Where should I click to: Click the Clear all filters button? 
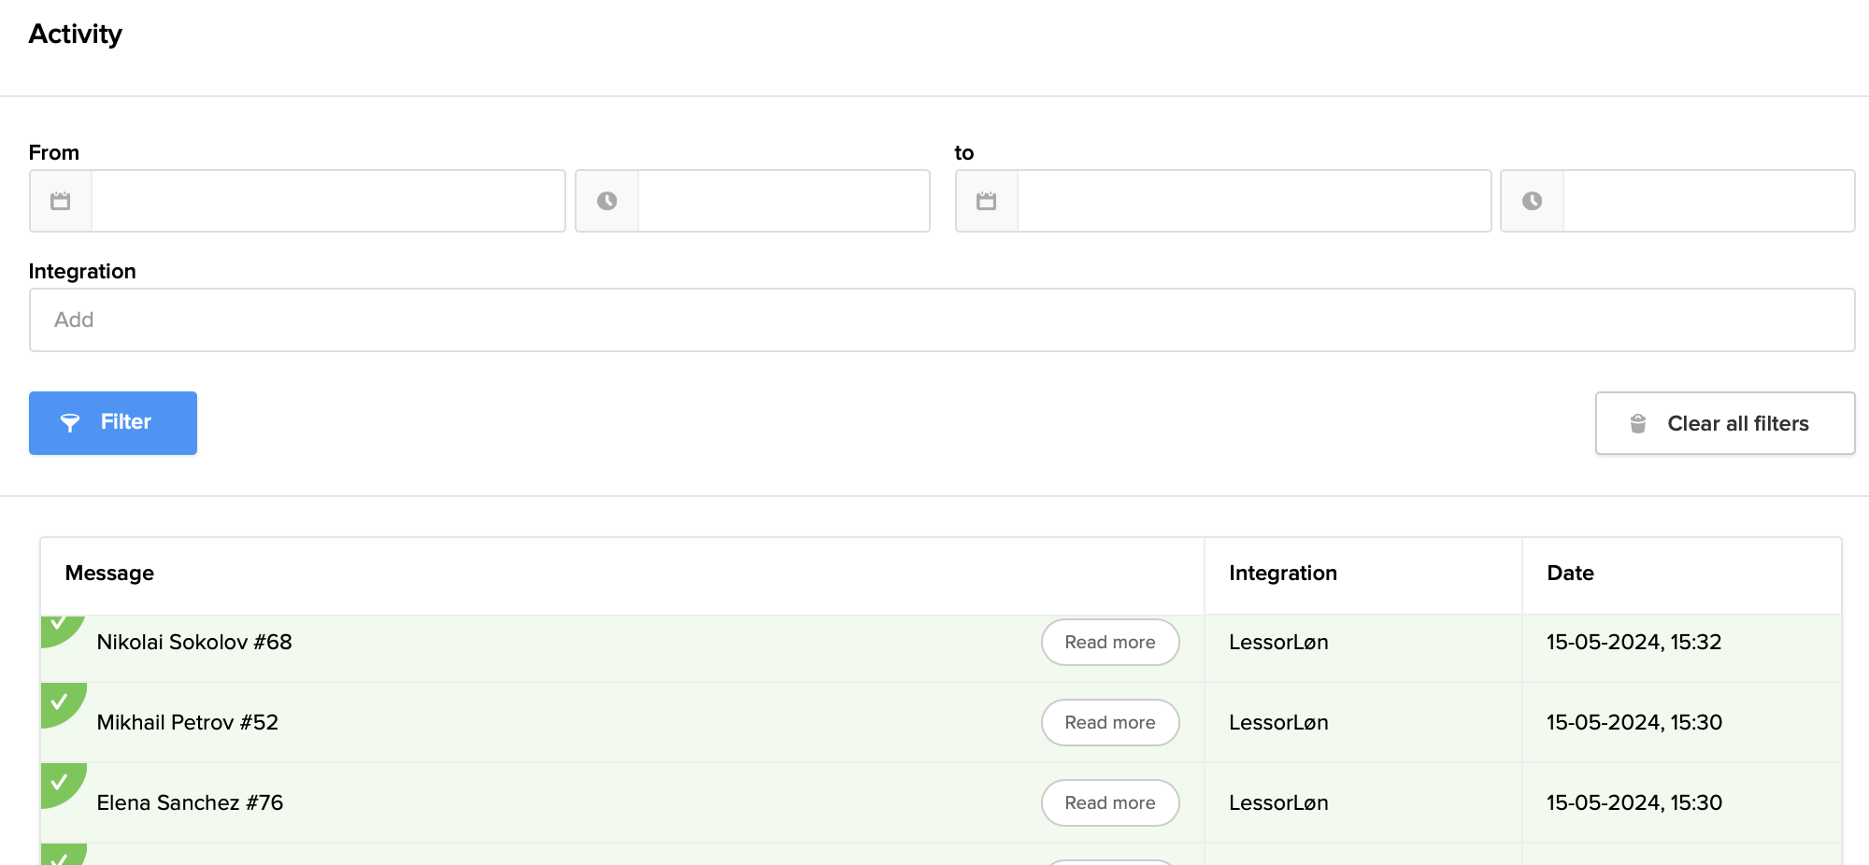tap(1724, 423)
